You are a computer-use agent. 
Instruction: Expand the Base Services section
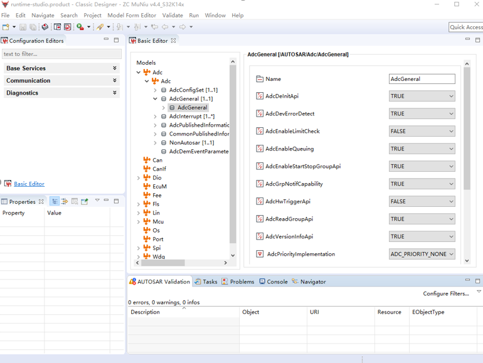114,68
